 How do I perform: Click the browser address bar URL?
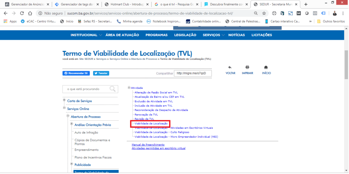coord(150,13)
